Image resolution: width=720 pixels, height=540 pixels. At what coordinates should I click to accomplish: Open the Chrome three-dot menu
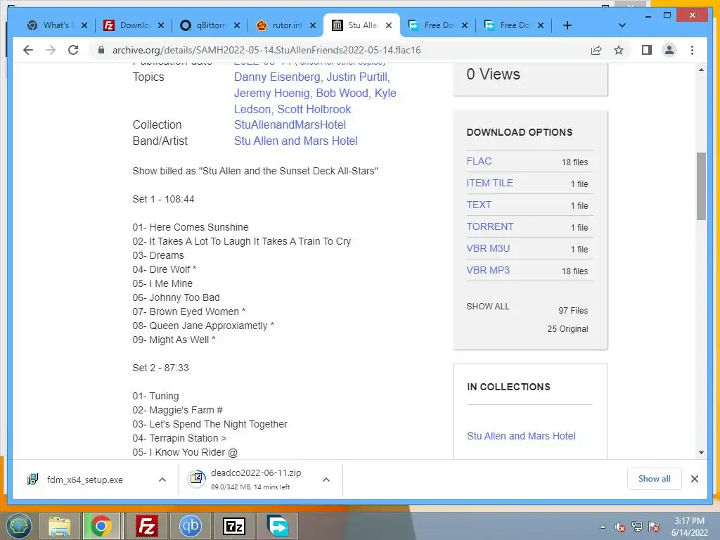click(x=692, y=50)
